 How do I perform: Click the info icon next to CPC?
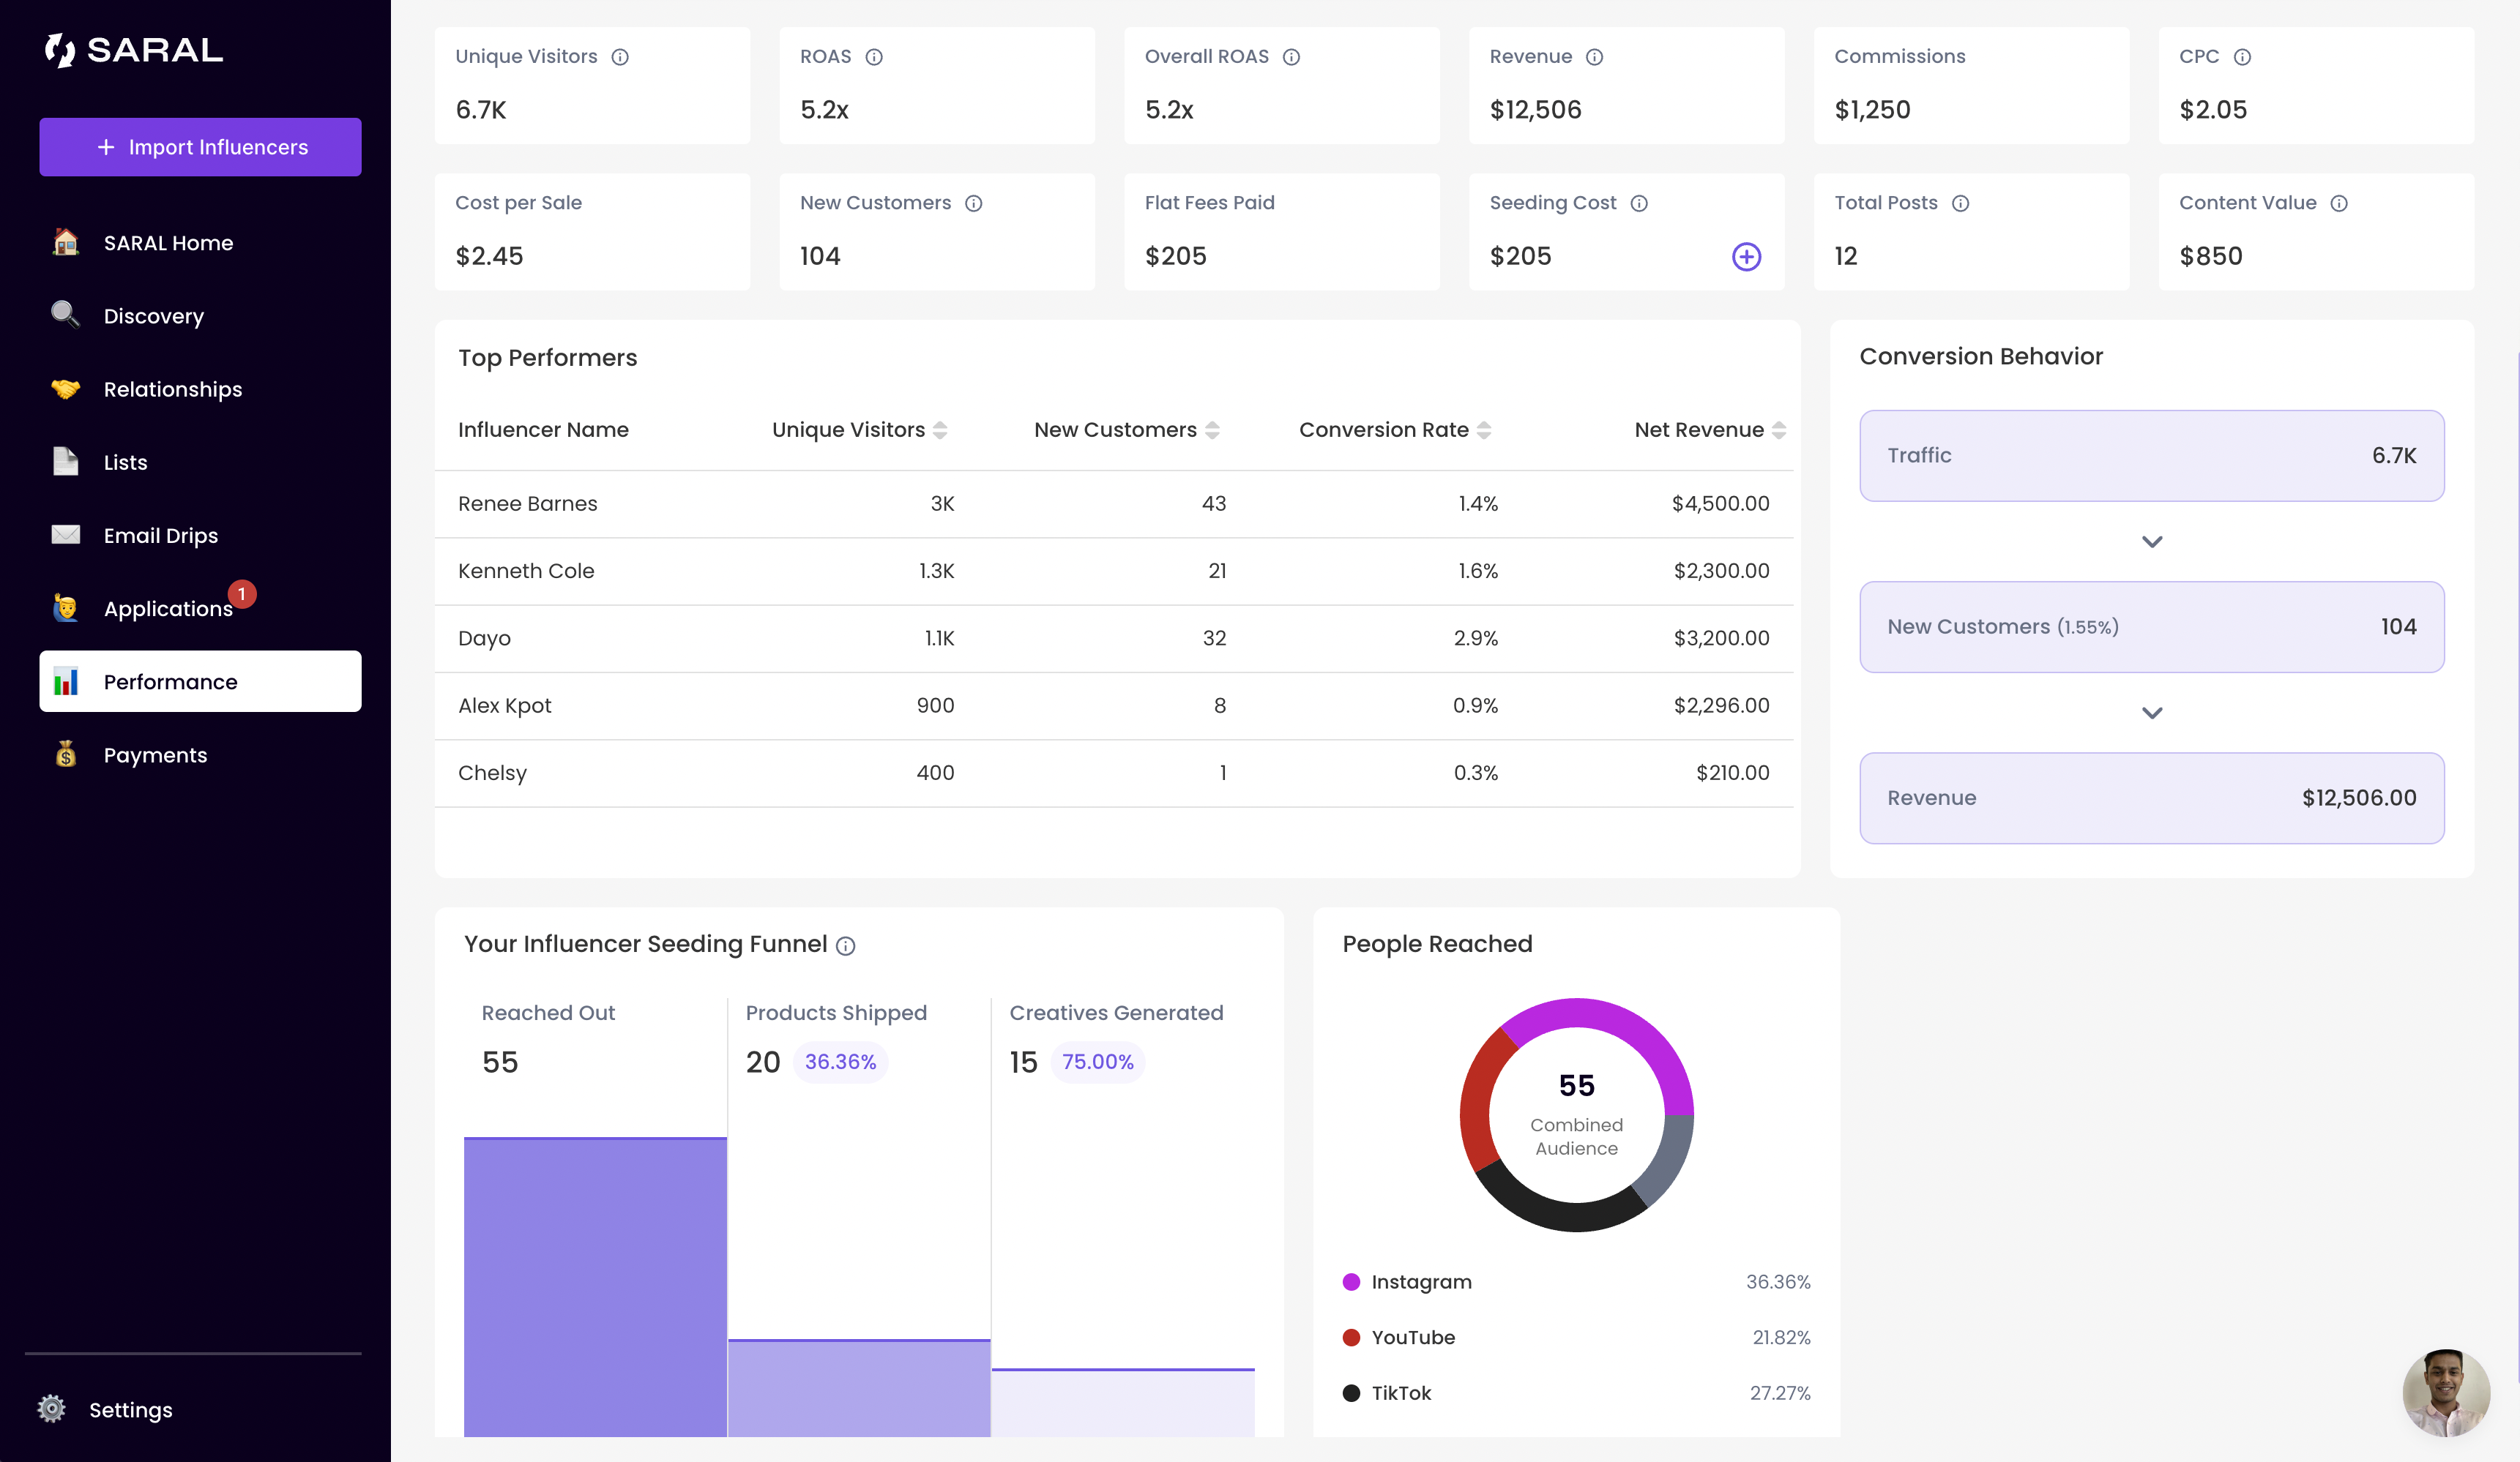tap(2242, 57)
